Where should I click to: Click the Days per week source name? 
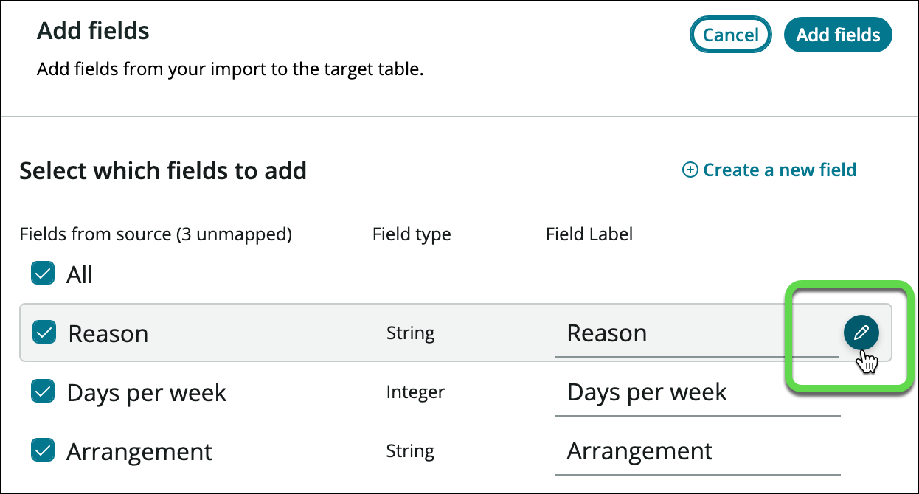(x=147, y=393)
